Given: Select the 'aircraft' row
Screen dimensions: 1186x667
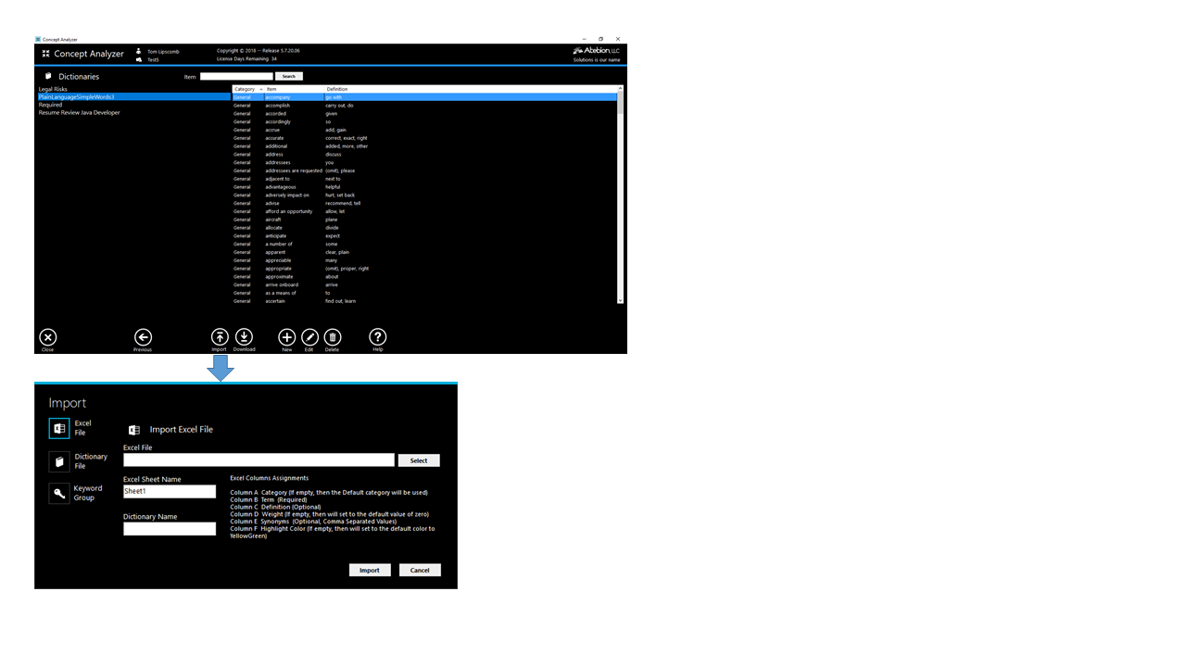Looking at the screenshot, I should [424, 220].
